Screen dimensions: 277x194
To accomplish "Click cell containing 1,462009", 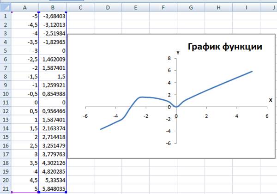I will (x=53, y=60).
